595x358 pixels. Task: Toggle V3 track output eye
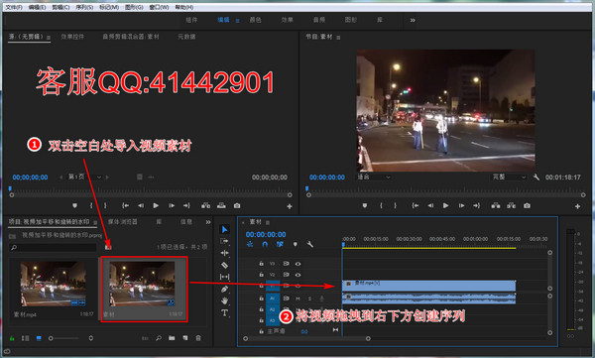coord(297,264)
